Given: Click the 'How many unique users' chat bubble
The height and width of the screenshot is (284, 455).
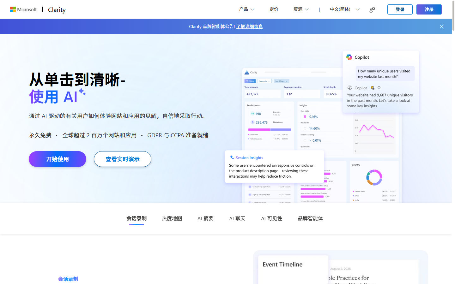Looking at the screenshot, I should click(x=385, y=74).
